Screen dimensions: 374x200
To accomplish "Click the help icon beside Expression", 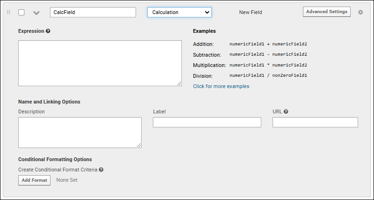I will click(x=48, y=31).
